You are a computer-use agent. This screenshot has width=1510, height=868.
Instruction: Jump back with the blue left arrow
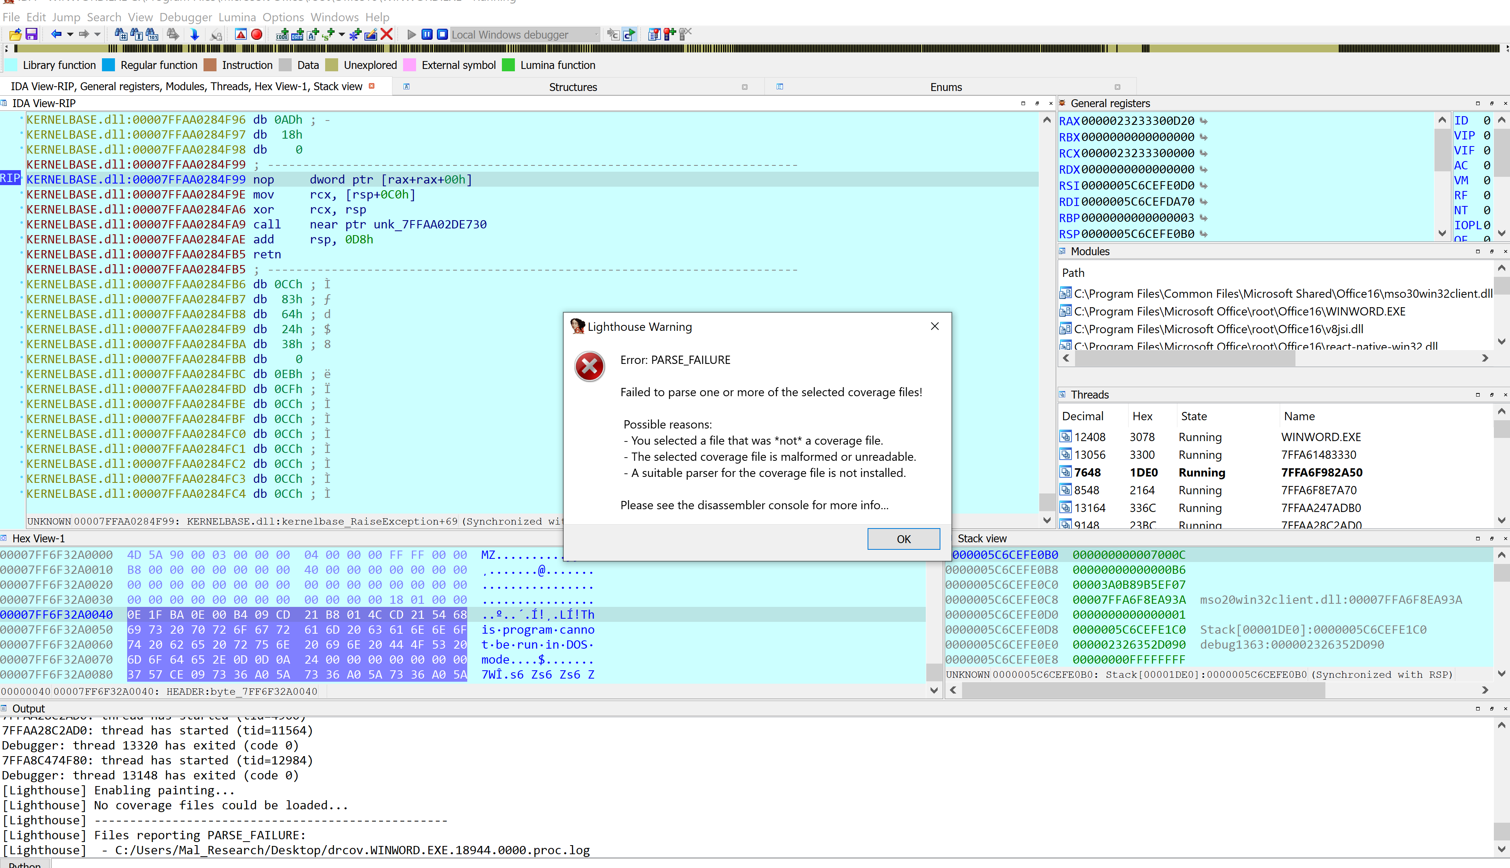click(x=56, y=35)
